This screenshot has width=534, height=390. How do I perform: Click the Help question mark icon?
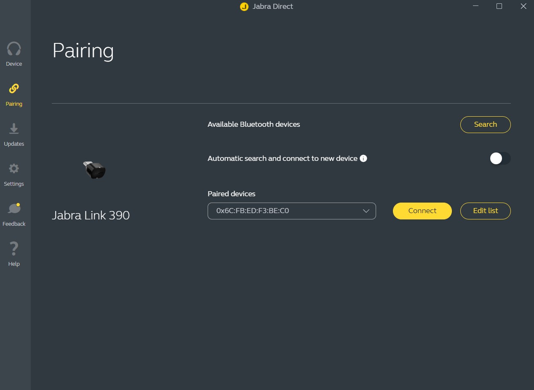14,248
